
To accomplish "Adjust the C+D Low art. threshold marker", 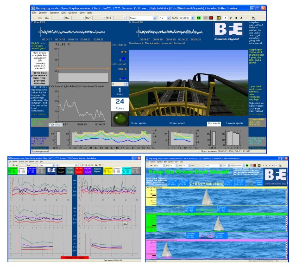I will click(124, 69).
